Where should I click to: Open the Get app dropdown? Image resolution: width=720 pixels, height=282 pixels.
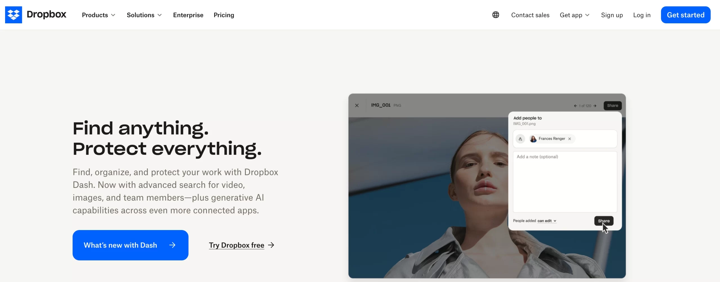(574, 15)
